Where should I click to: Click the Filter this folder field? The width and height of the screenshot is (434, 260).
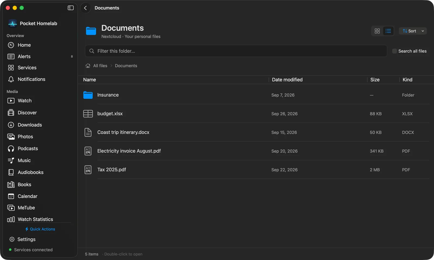point(236,51)
